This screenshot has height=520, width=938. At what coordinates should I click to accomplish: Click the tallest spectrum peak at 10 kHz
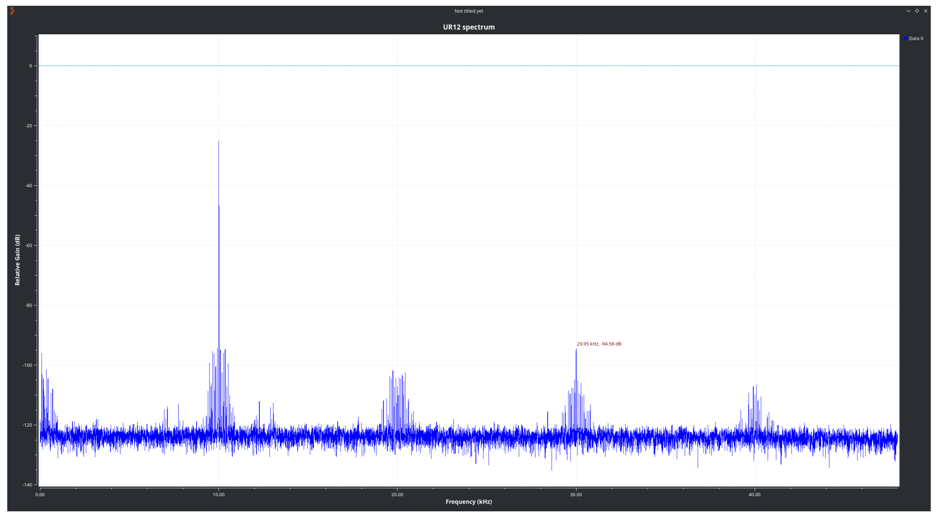[218, 141]
